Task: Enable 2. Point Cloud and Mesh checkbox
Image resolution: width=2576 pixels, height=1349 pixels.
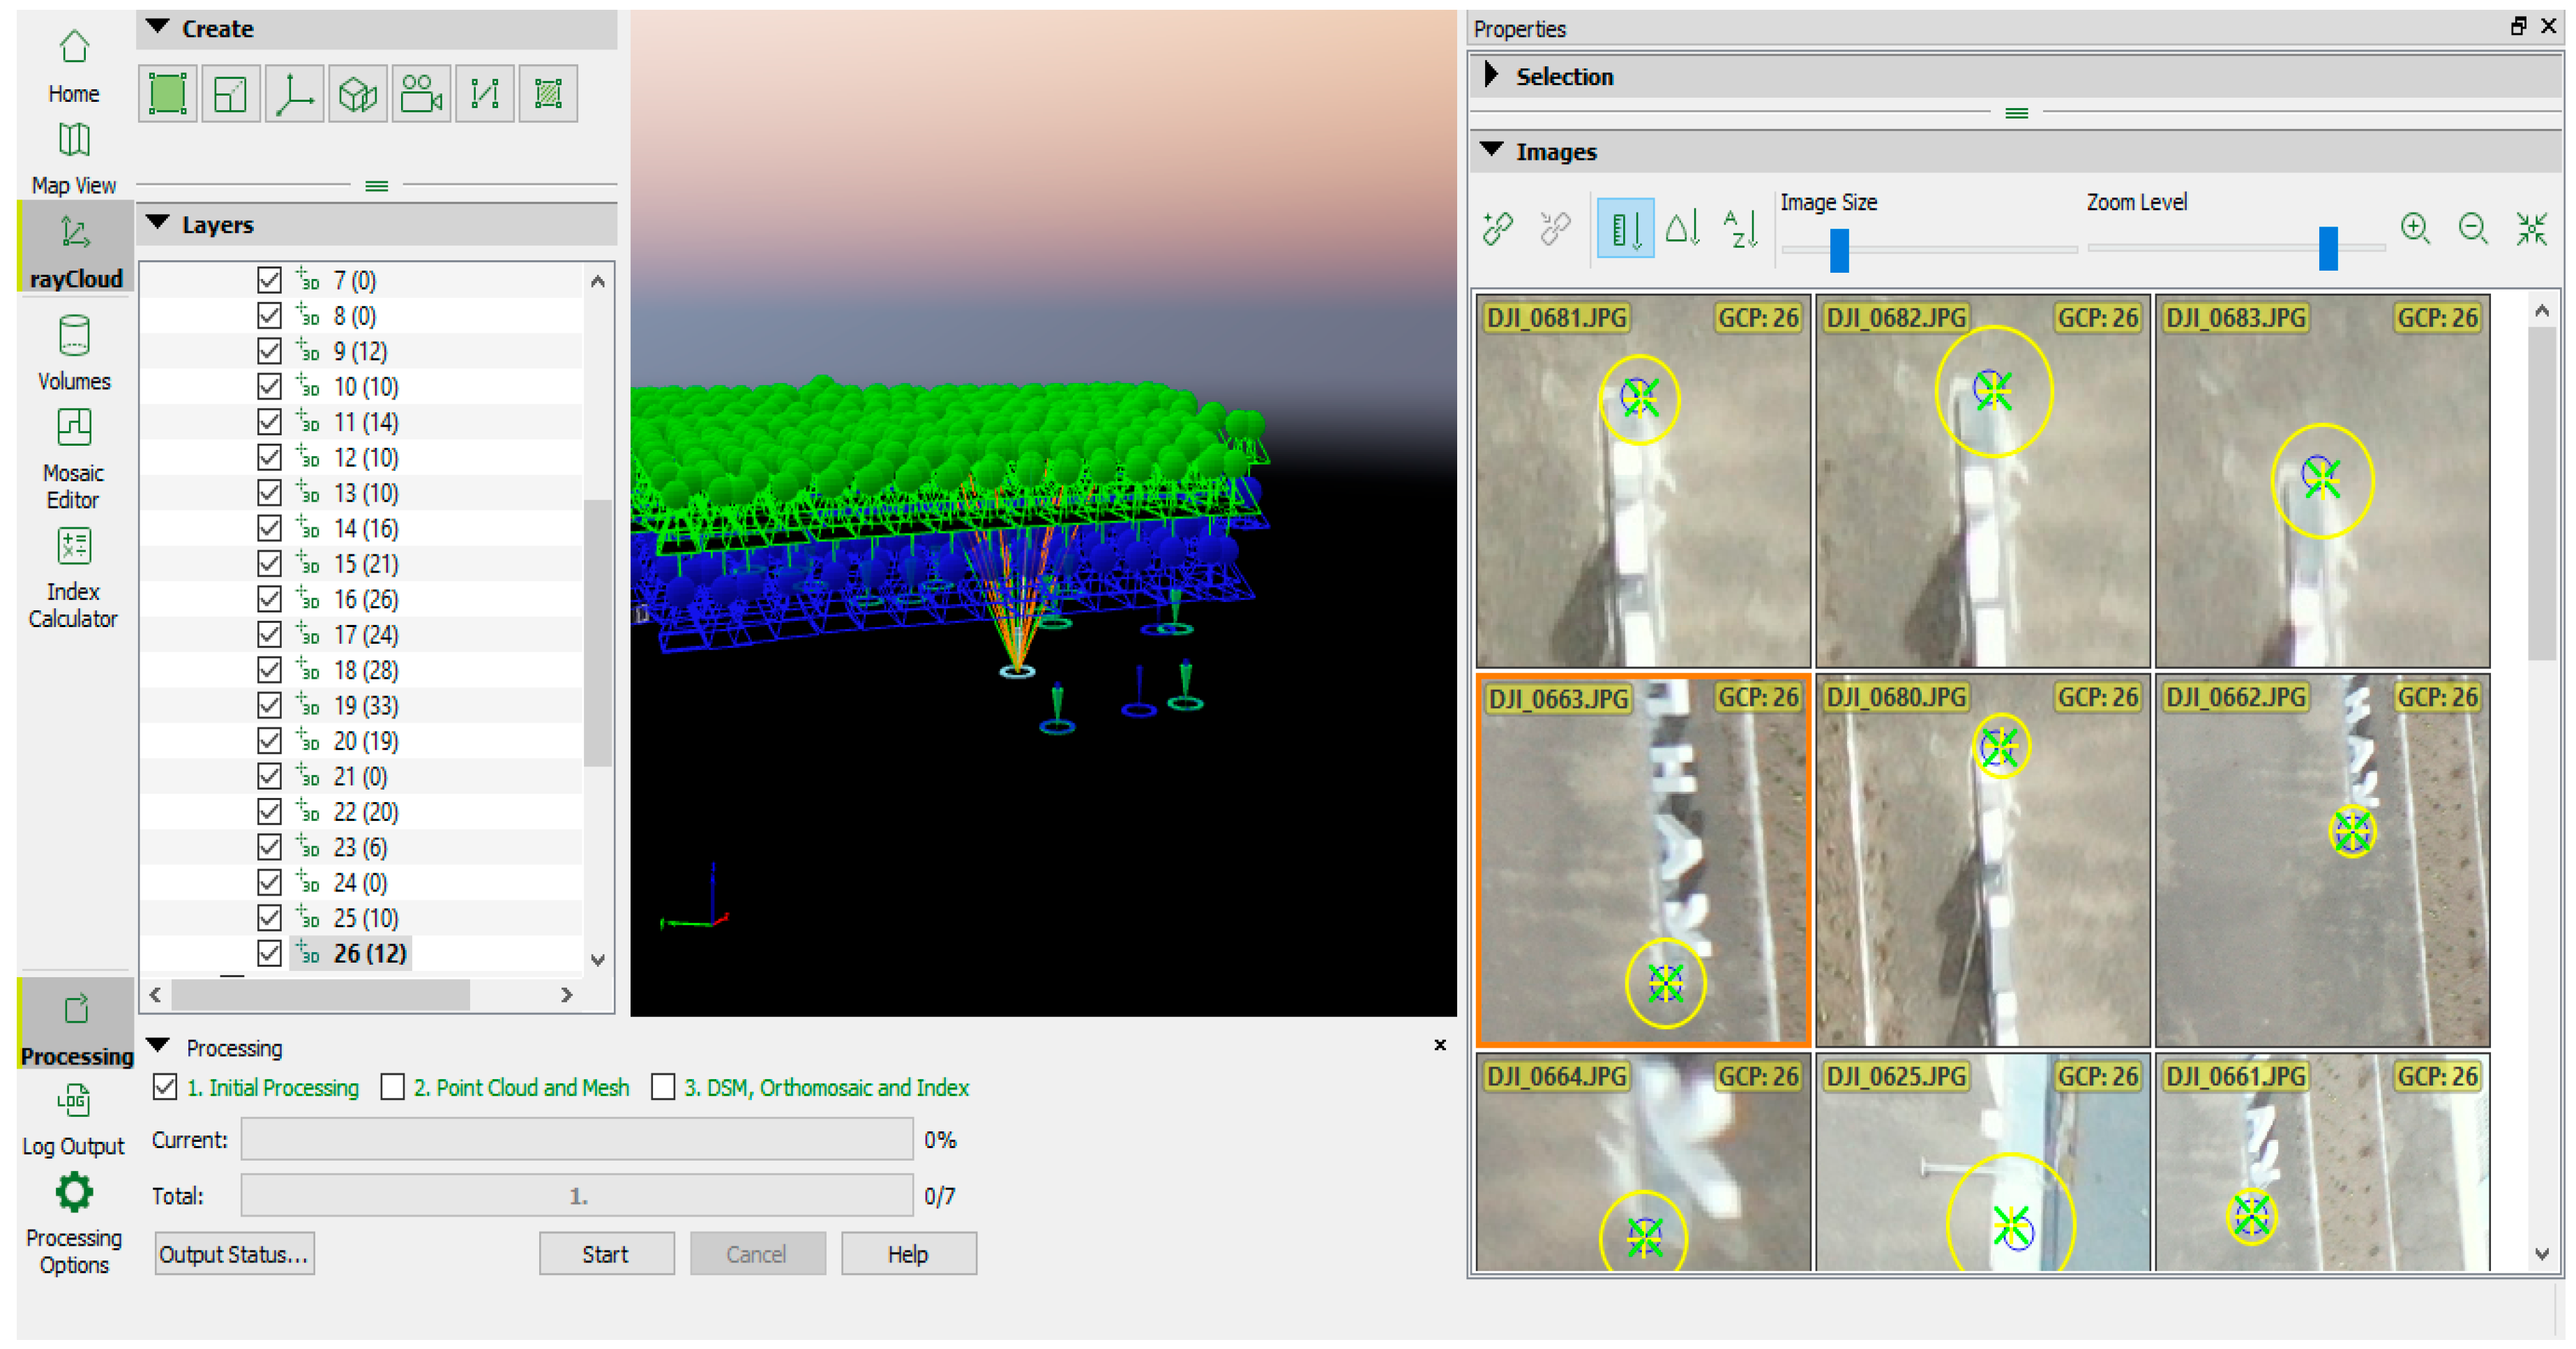Action: (393, 1087)
